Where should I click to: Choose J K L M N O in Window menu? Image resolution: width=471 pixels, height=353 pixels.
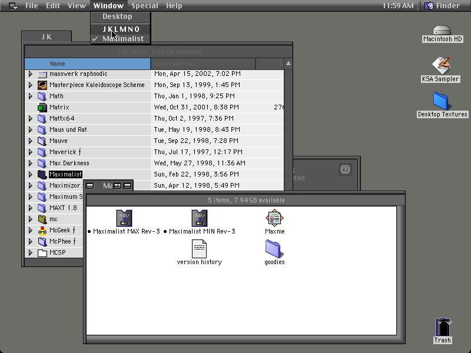tap(121, 29)
